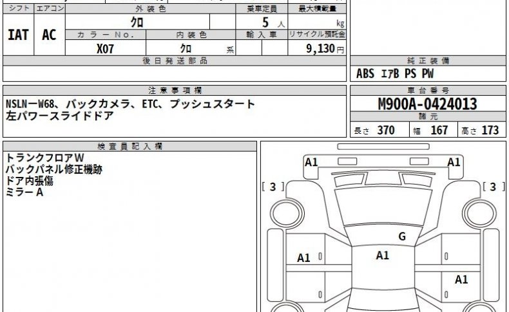Click the upper-left wheel in the car diagram
509x312 pixels.
[287, 214]
